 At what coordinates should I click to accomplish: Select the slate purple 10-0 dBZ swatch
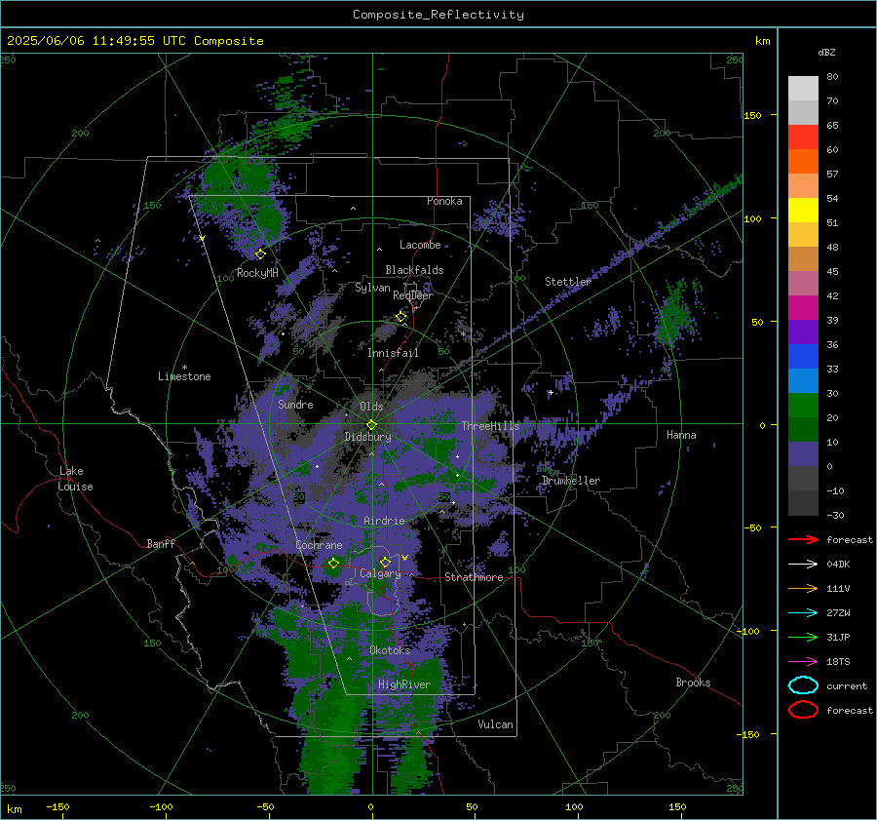(x=803, y=453)
